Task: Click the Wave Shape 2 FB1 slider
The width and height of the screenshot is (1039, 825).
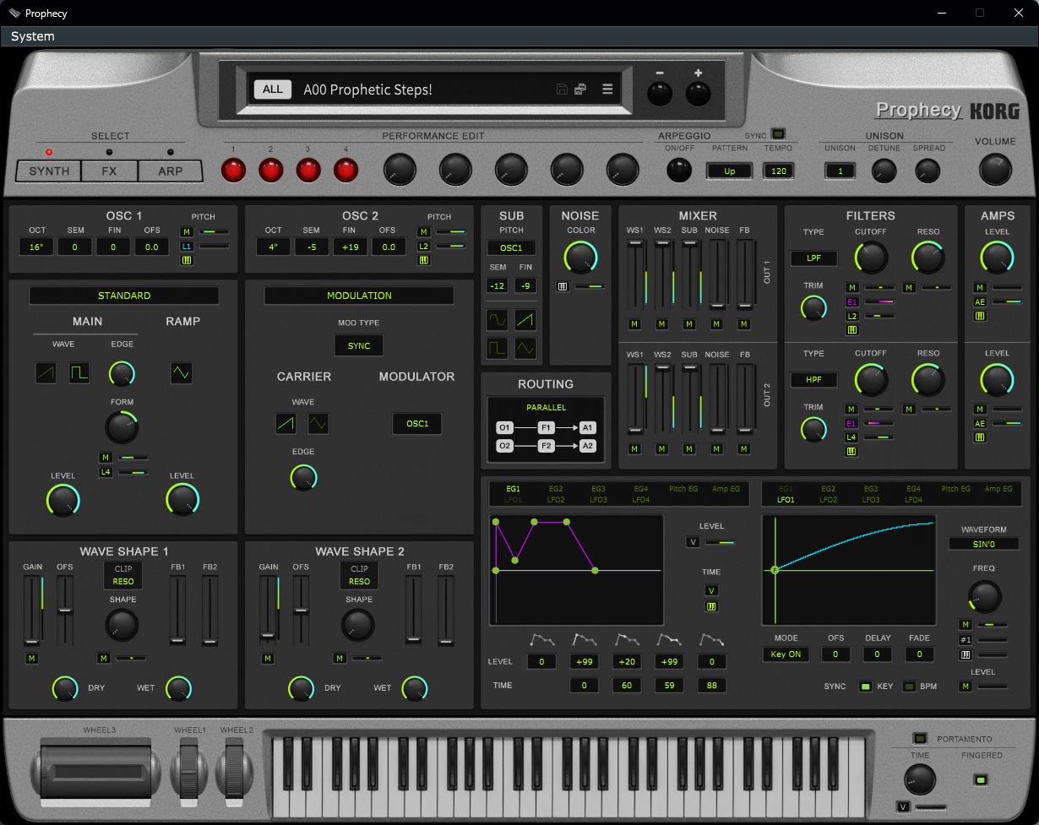Action: 413,611
